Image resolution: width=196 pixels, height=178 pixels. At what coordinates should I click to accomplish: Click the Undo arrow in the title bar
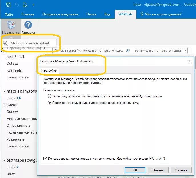17,5
